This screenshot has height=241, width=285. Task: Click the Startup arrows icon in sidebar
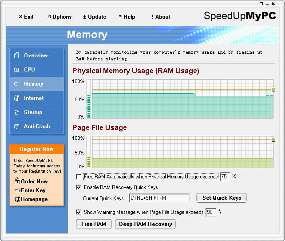click(16, 112)
